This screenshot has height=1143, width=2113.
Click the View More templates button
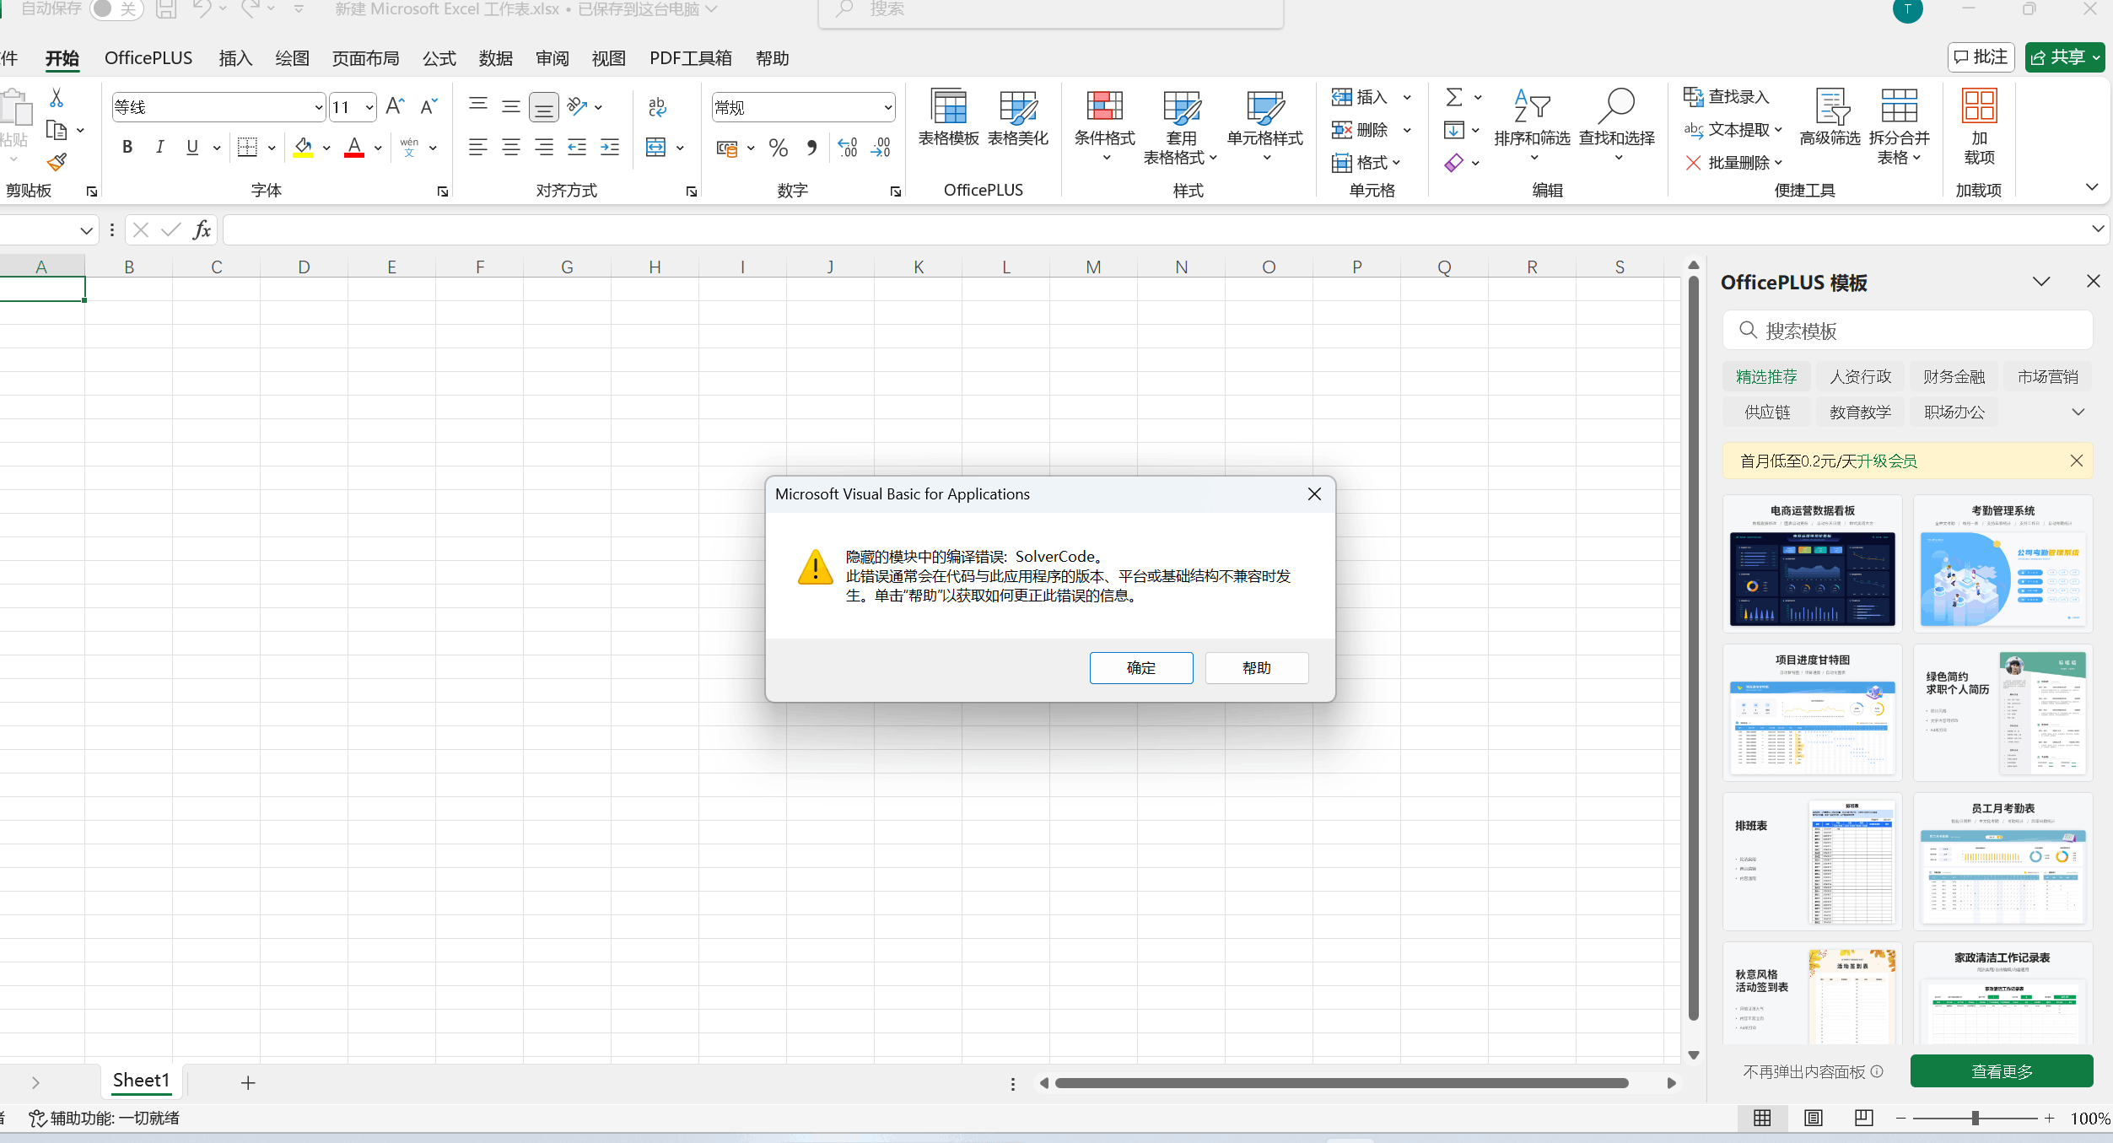point(2001,1071)
